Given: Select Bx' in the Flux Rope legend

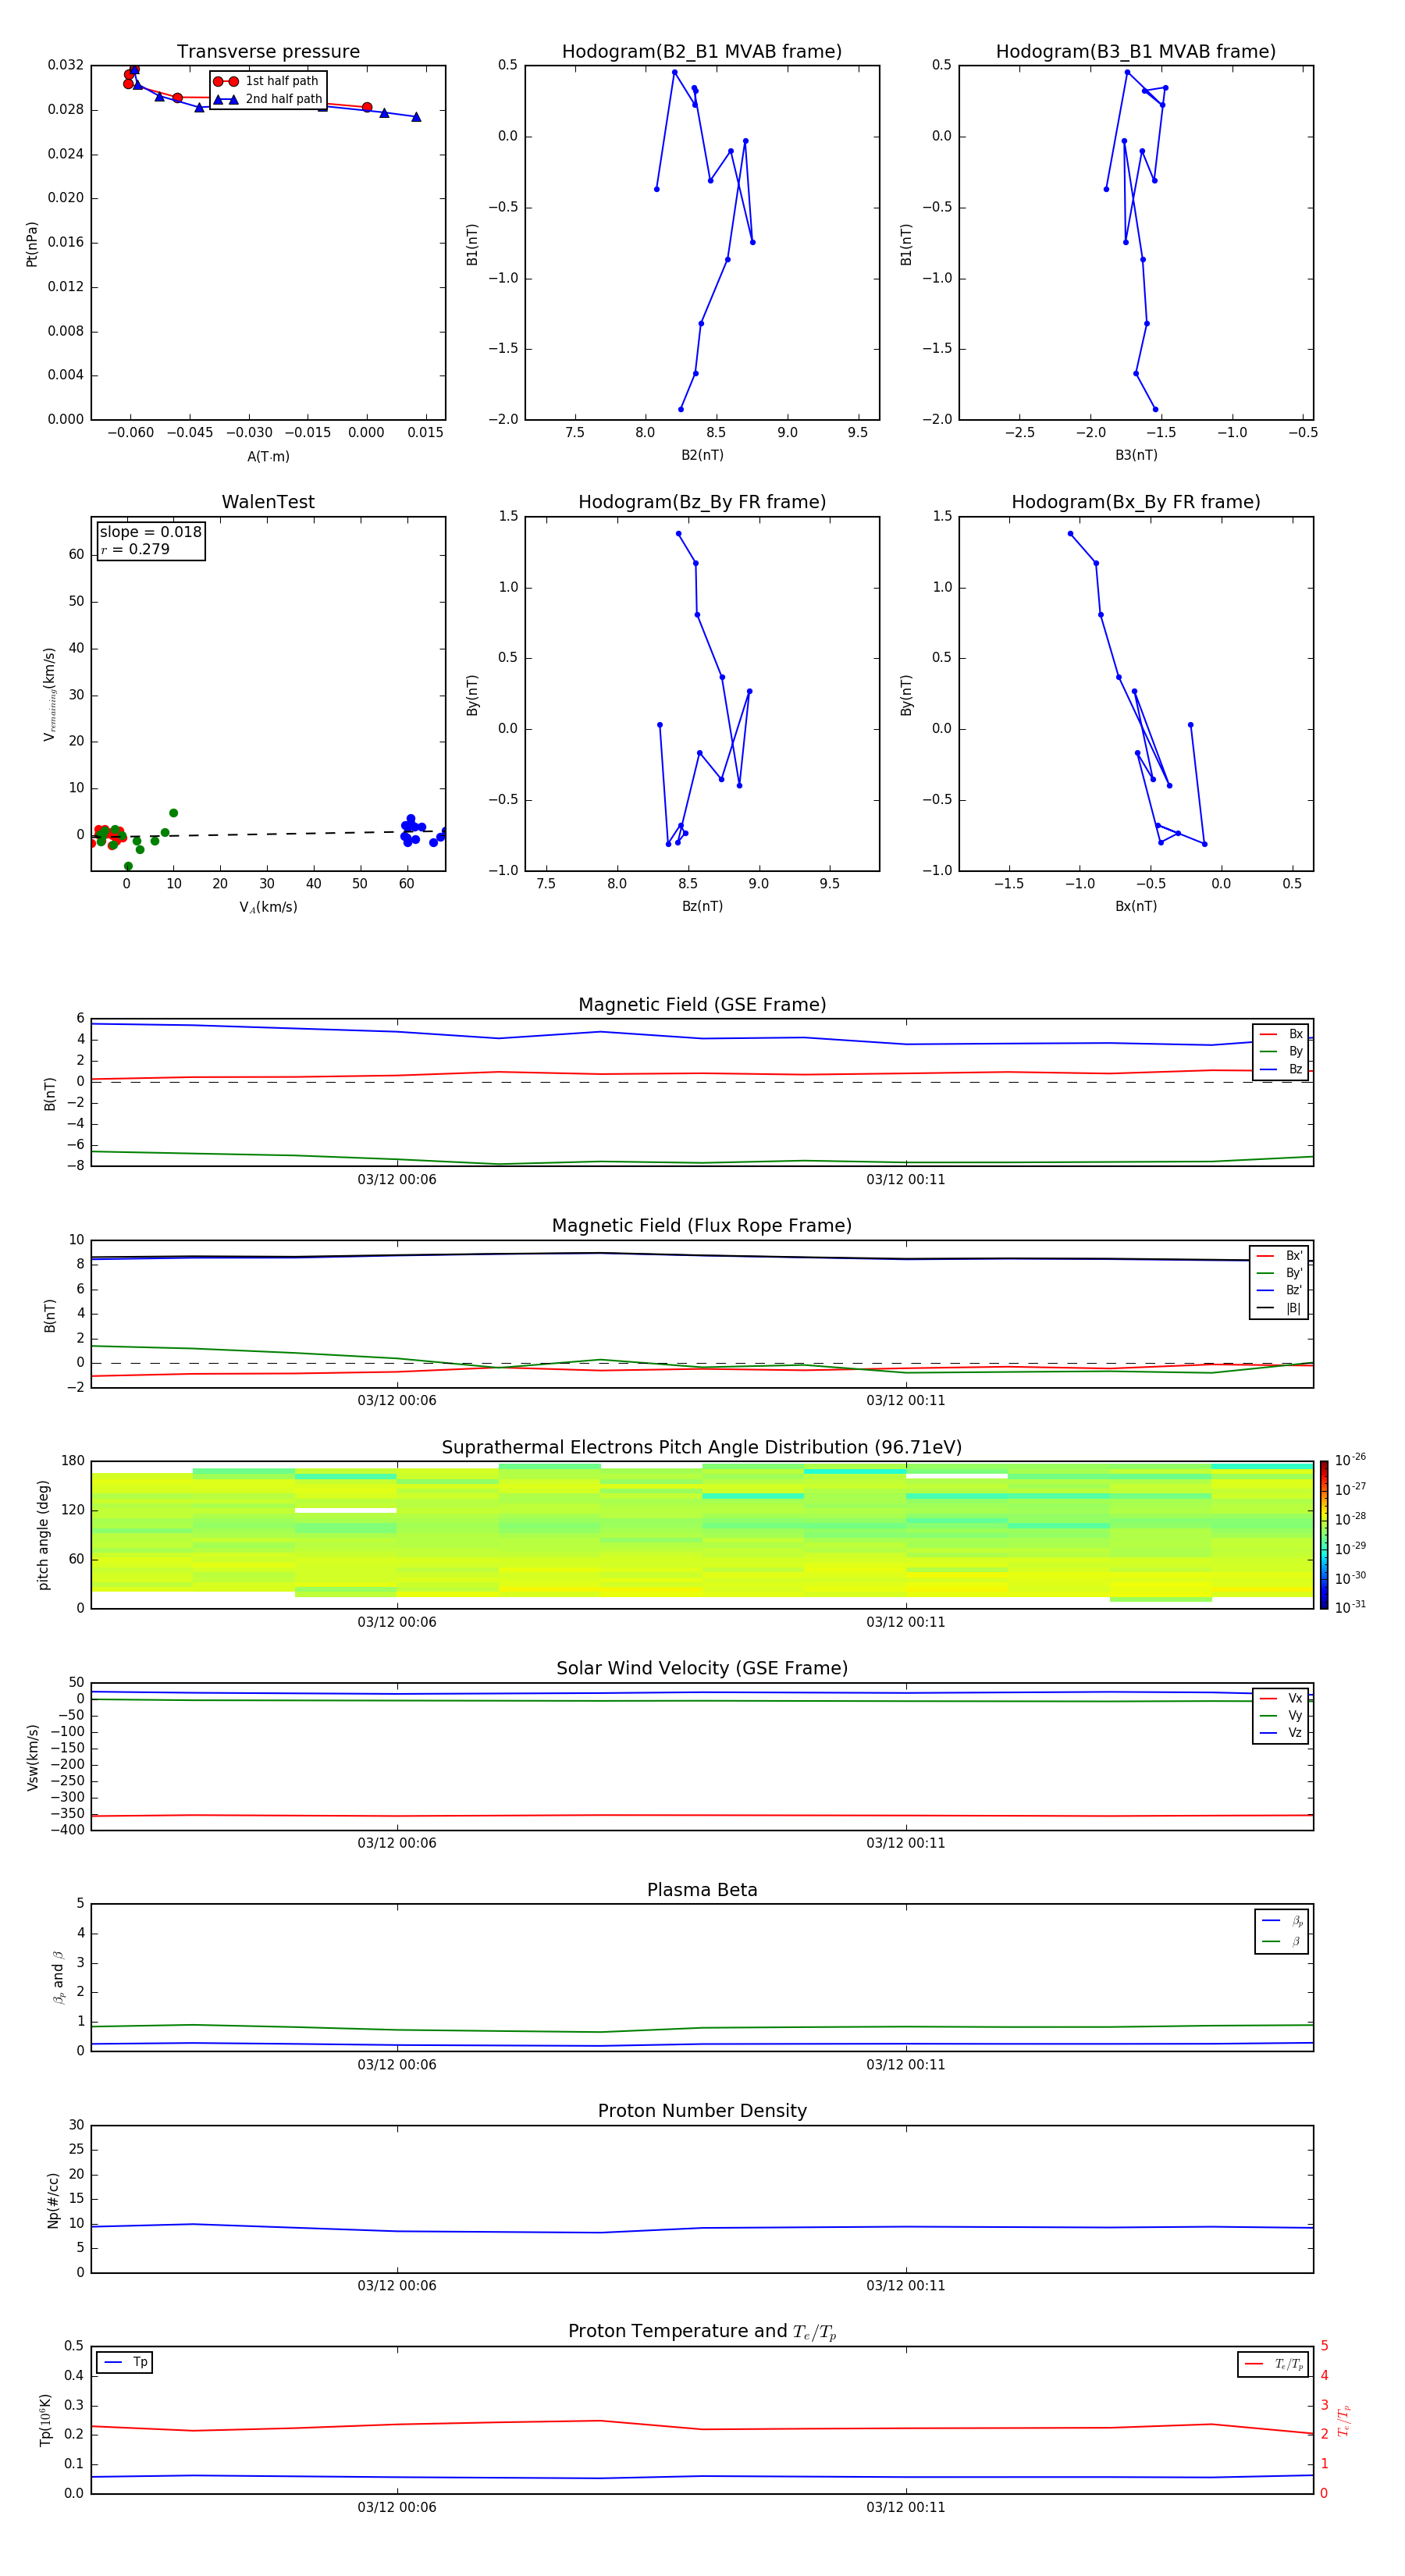Looking at the screenshot, I should tap(1280, 1256).
